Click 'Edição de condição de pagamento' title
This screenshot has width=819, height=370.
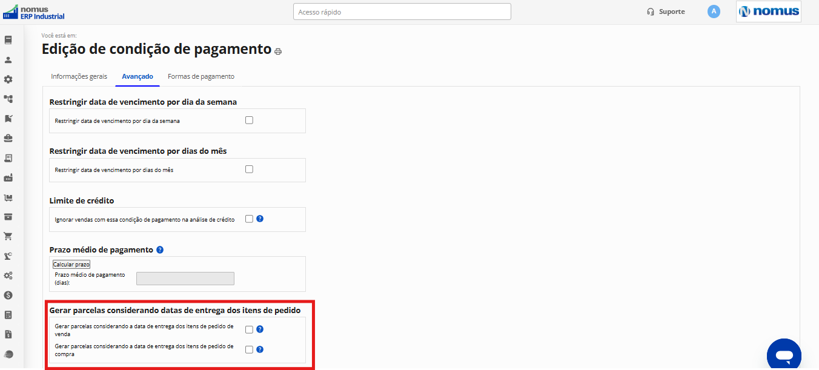tap(156, 49)
